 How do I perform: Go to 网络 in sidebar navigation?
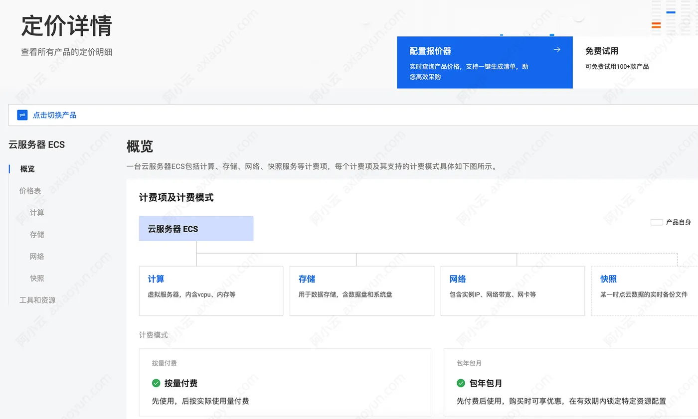pos(37,256)
